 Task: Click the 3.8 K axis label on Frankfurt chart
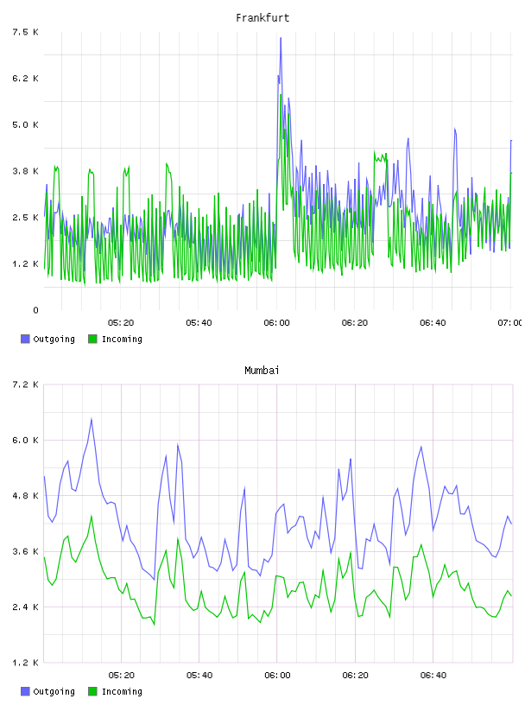[26, 171]
